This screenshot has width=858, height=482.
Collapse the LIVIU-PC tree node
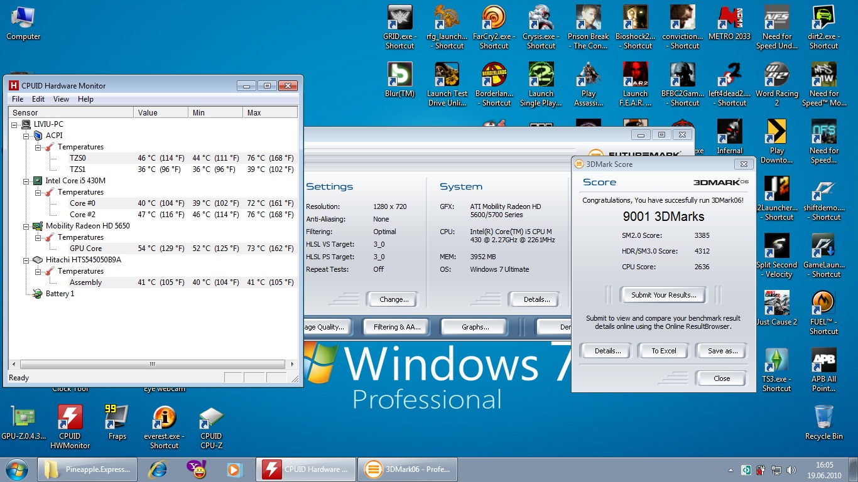coord(15,124)
